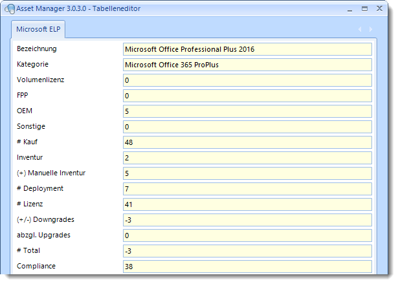Click the 'Kategorie' label
Screen dimensions: 398x284
[32, 64]
